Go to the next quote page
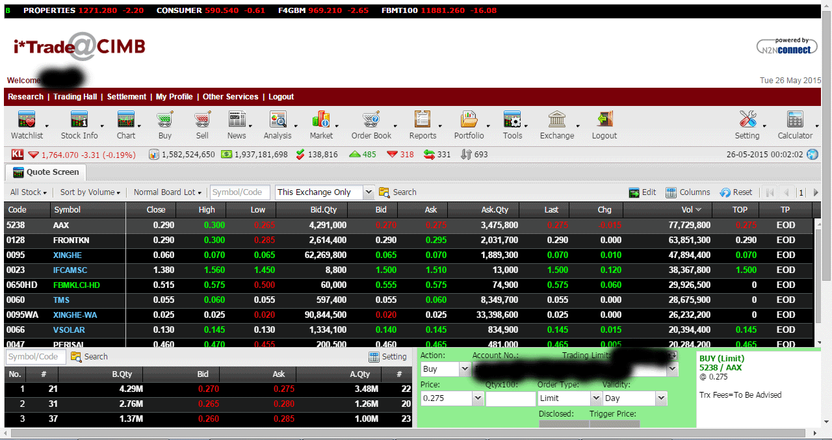 815,192
